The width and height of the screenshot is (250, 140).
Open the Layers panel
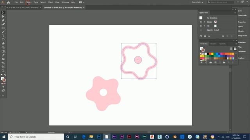click(x=240, y=27)
